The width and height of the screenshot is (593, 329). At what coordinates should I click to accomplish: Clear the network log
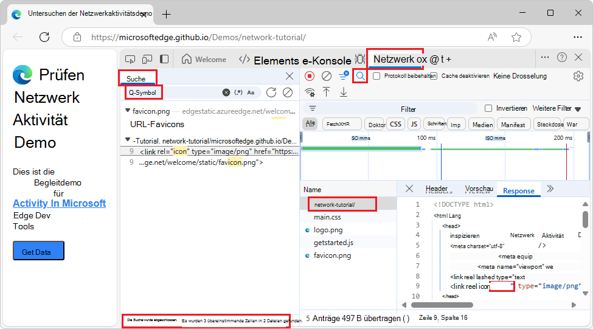[327, 76]
